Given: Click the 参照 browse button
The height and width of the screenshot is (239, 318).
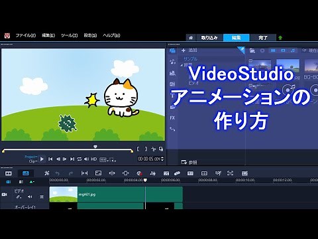Looking at the screenshot, I should [x=189, y=163].
